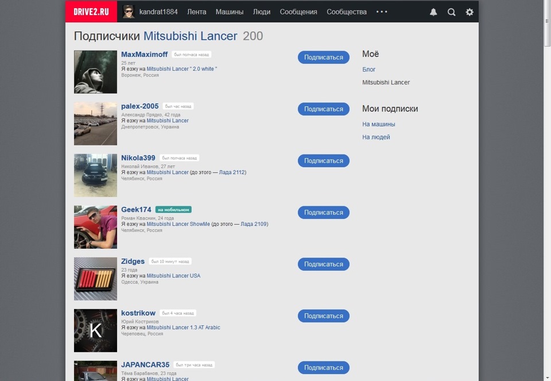
Task: Open palex-2005's Mitsubishi Lancer car link
Action: click(168, 121)
